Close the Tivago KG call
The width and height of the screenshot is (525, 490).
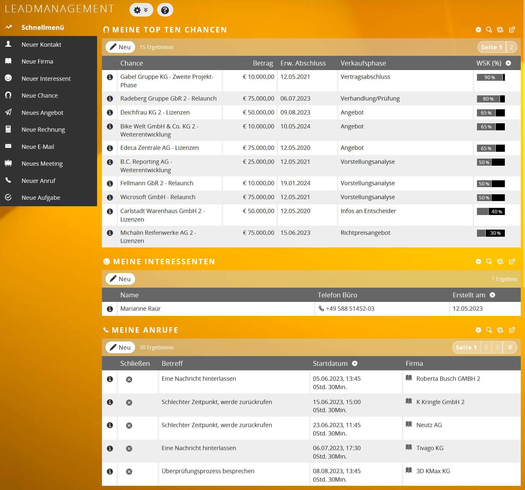click(129, 448)
